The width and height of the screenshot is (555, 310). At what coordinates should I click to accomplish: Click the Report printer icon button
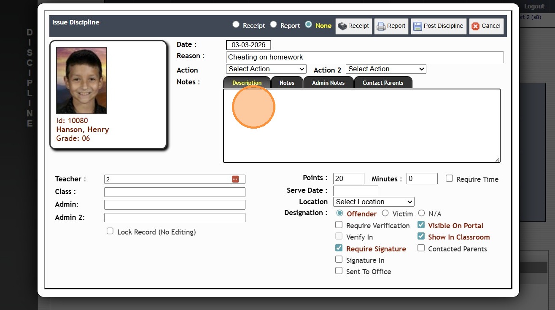coord(391,26)
